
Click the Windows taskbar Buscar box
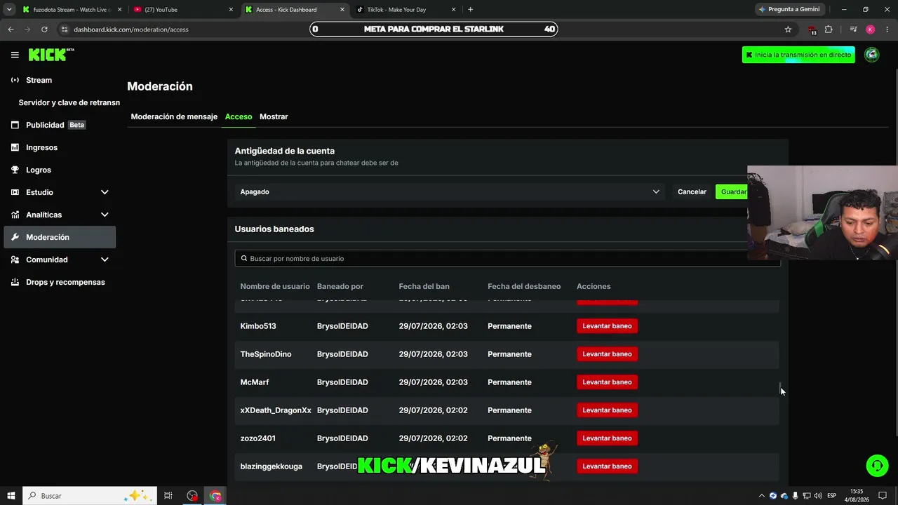click(x=90, y=496)
